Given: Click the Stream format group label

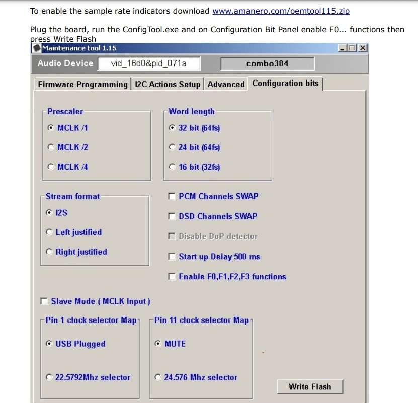Looking at the screenshot, I should pyautogui.click(x=72, y=197).
